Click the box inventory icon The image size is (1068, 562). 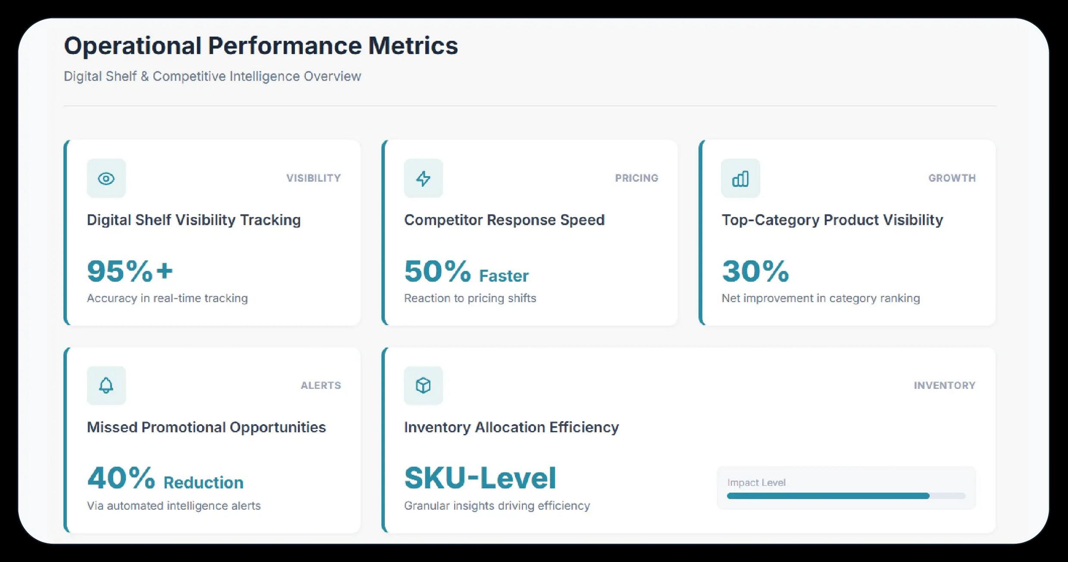(x=423, y=385)
